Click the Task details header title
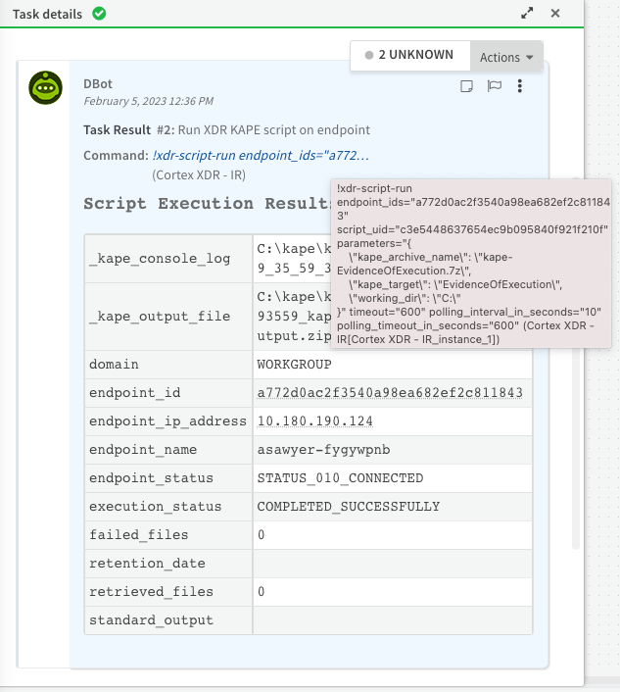Image resolution: width=620 pixels, height=692 pixels. tap(47, 14)
